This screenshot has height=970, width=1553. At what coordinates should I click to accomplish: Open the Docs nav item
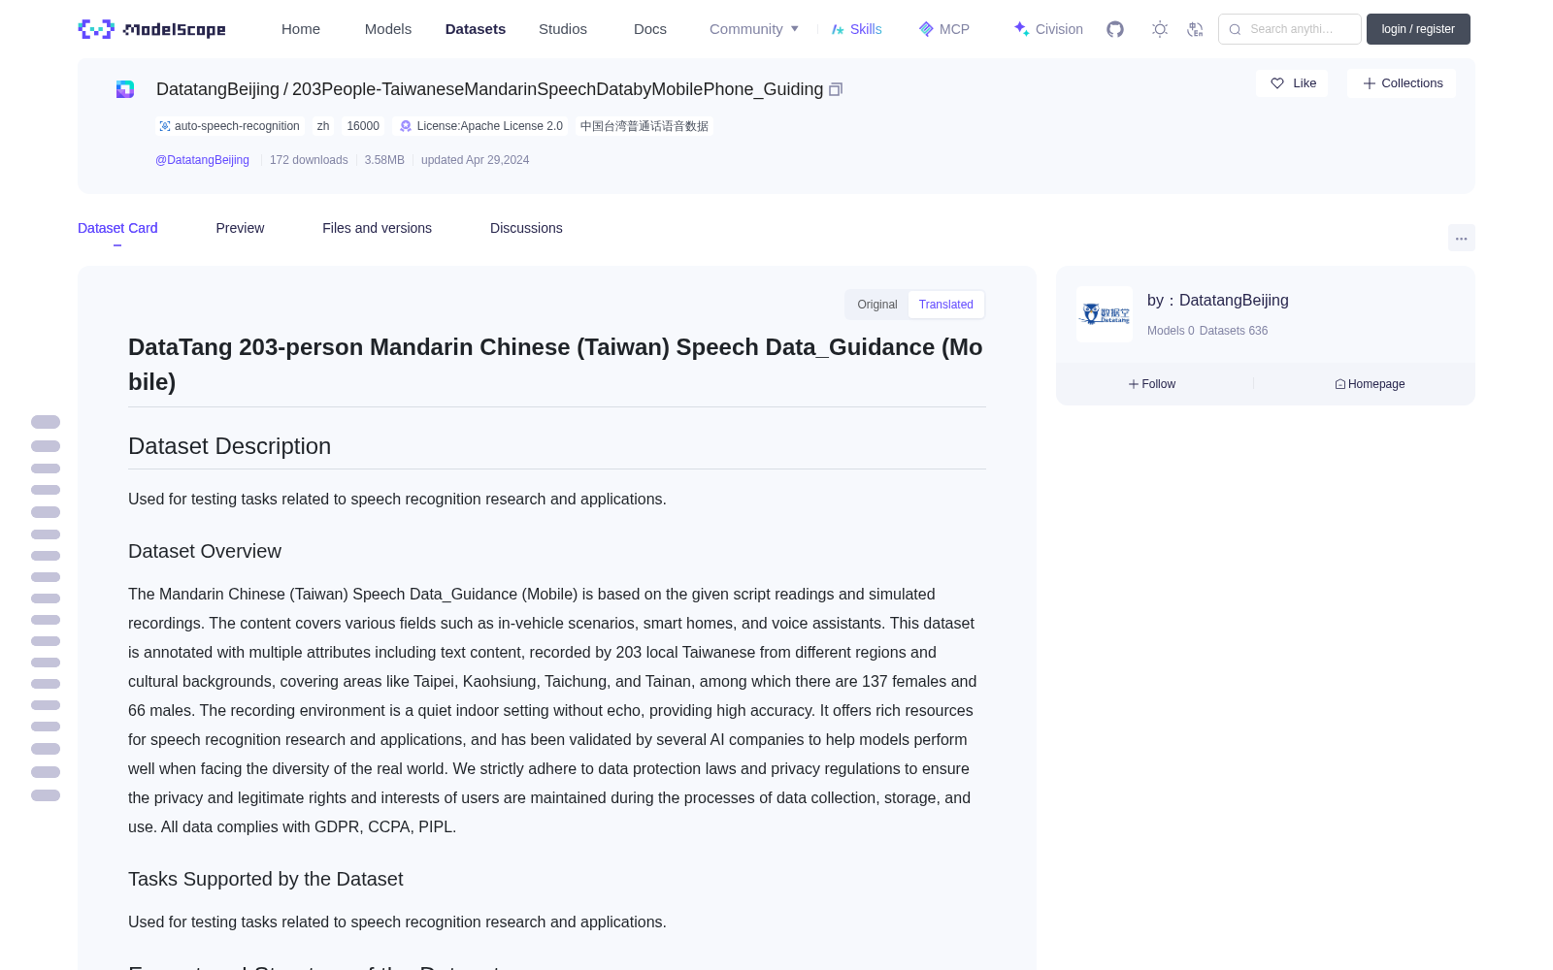tap(650, 29)
